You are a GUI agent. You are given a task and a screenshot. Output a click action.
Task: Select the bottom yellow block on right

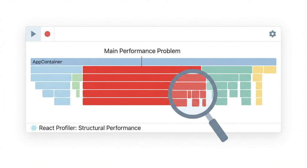click(x=259, y=102)
